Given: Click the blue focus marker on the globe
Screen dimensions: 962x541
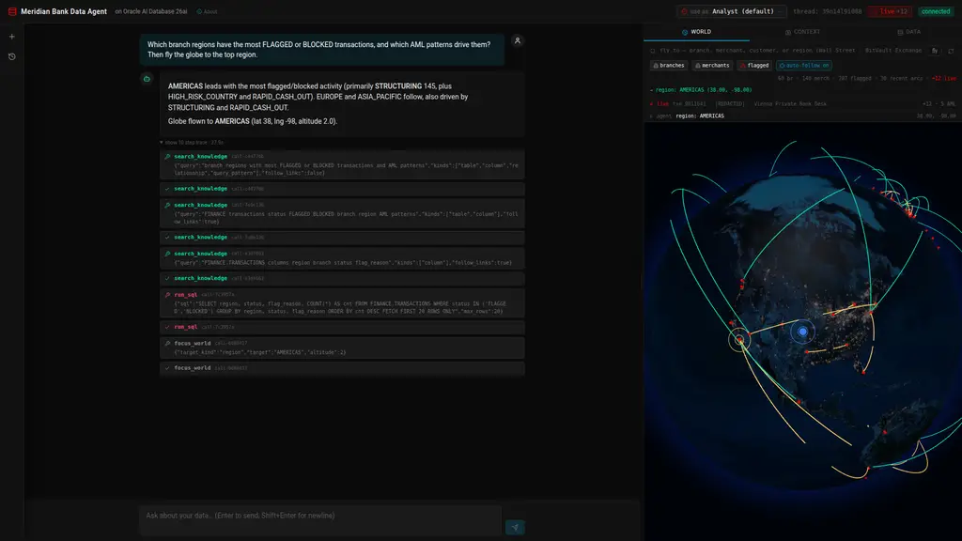Looking at the screenshot, I should tap(802, 332).
